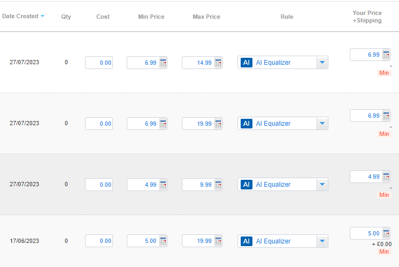
Task: Open Min Price calculator in first row
Action: tap(163, 63)
